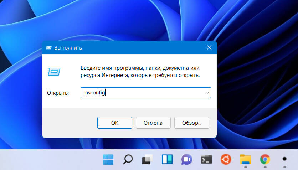Expand the Открыть history dropdown arrow
This screenshot has width=298, height=170.
tap(207, 93)
